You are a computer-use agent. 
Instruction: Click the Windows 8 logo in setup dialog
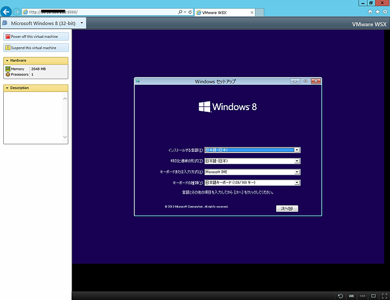(227, 107)
